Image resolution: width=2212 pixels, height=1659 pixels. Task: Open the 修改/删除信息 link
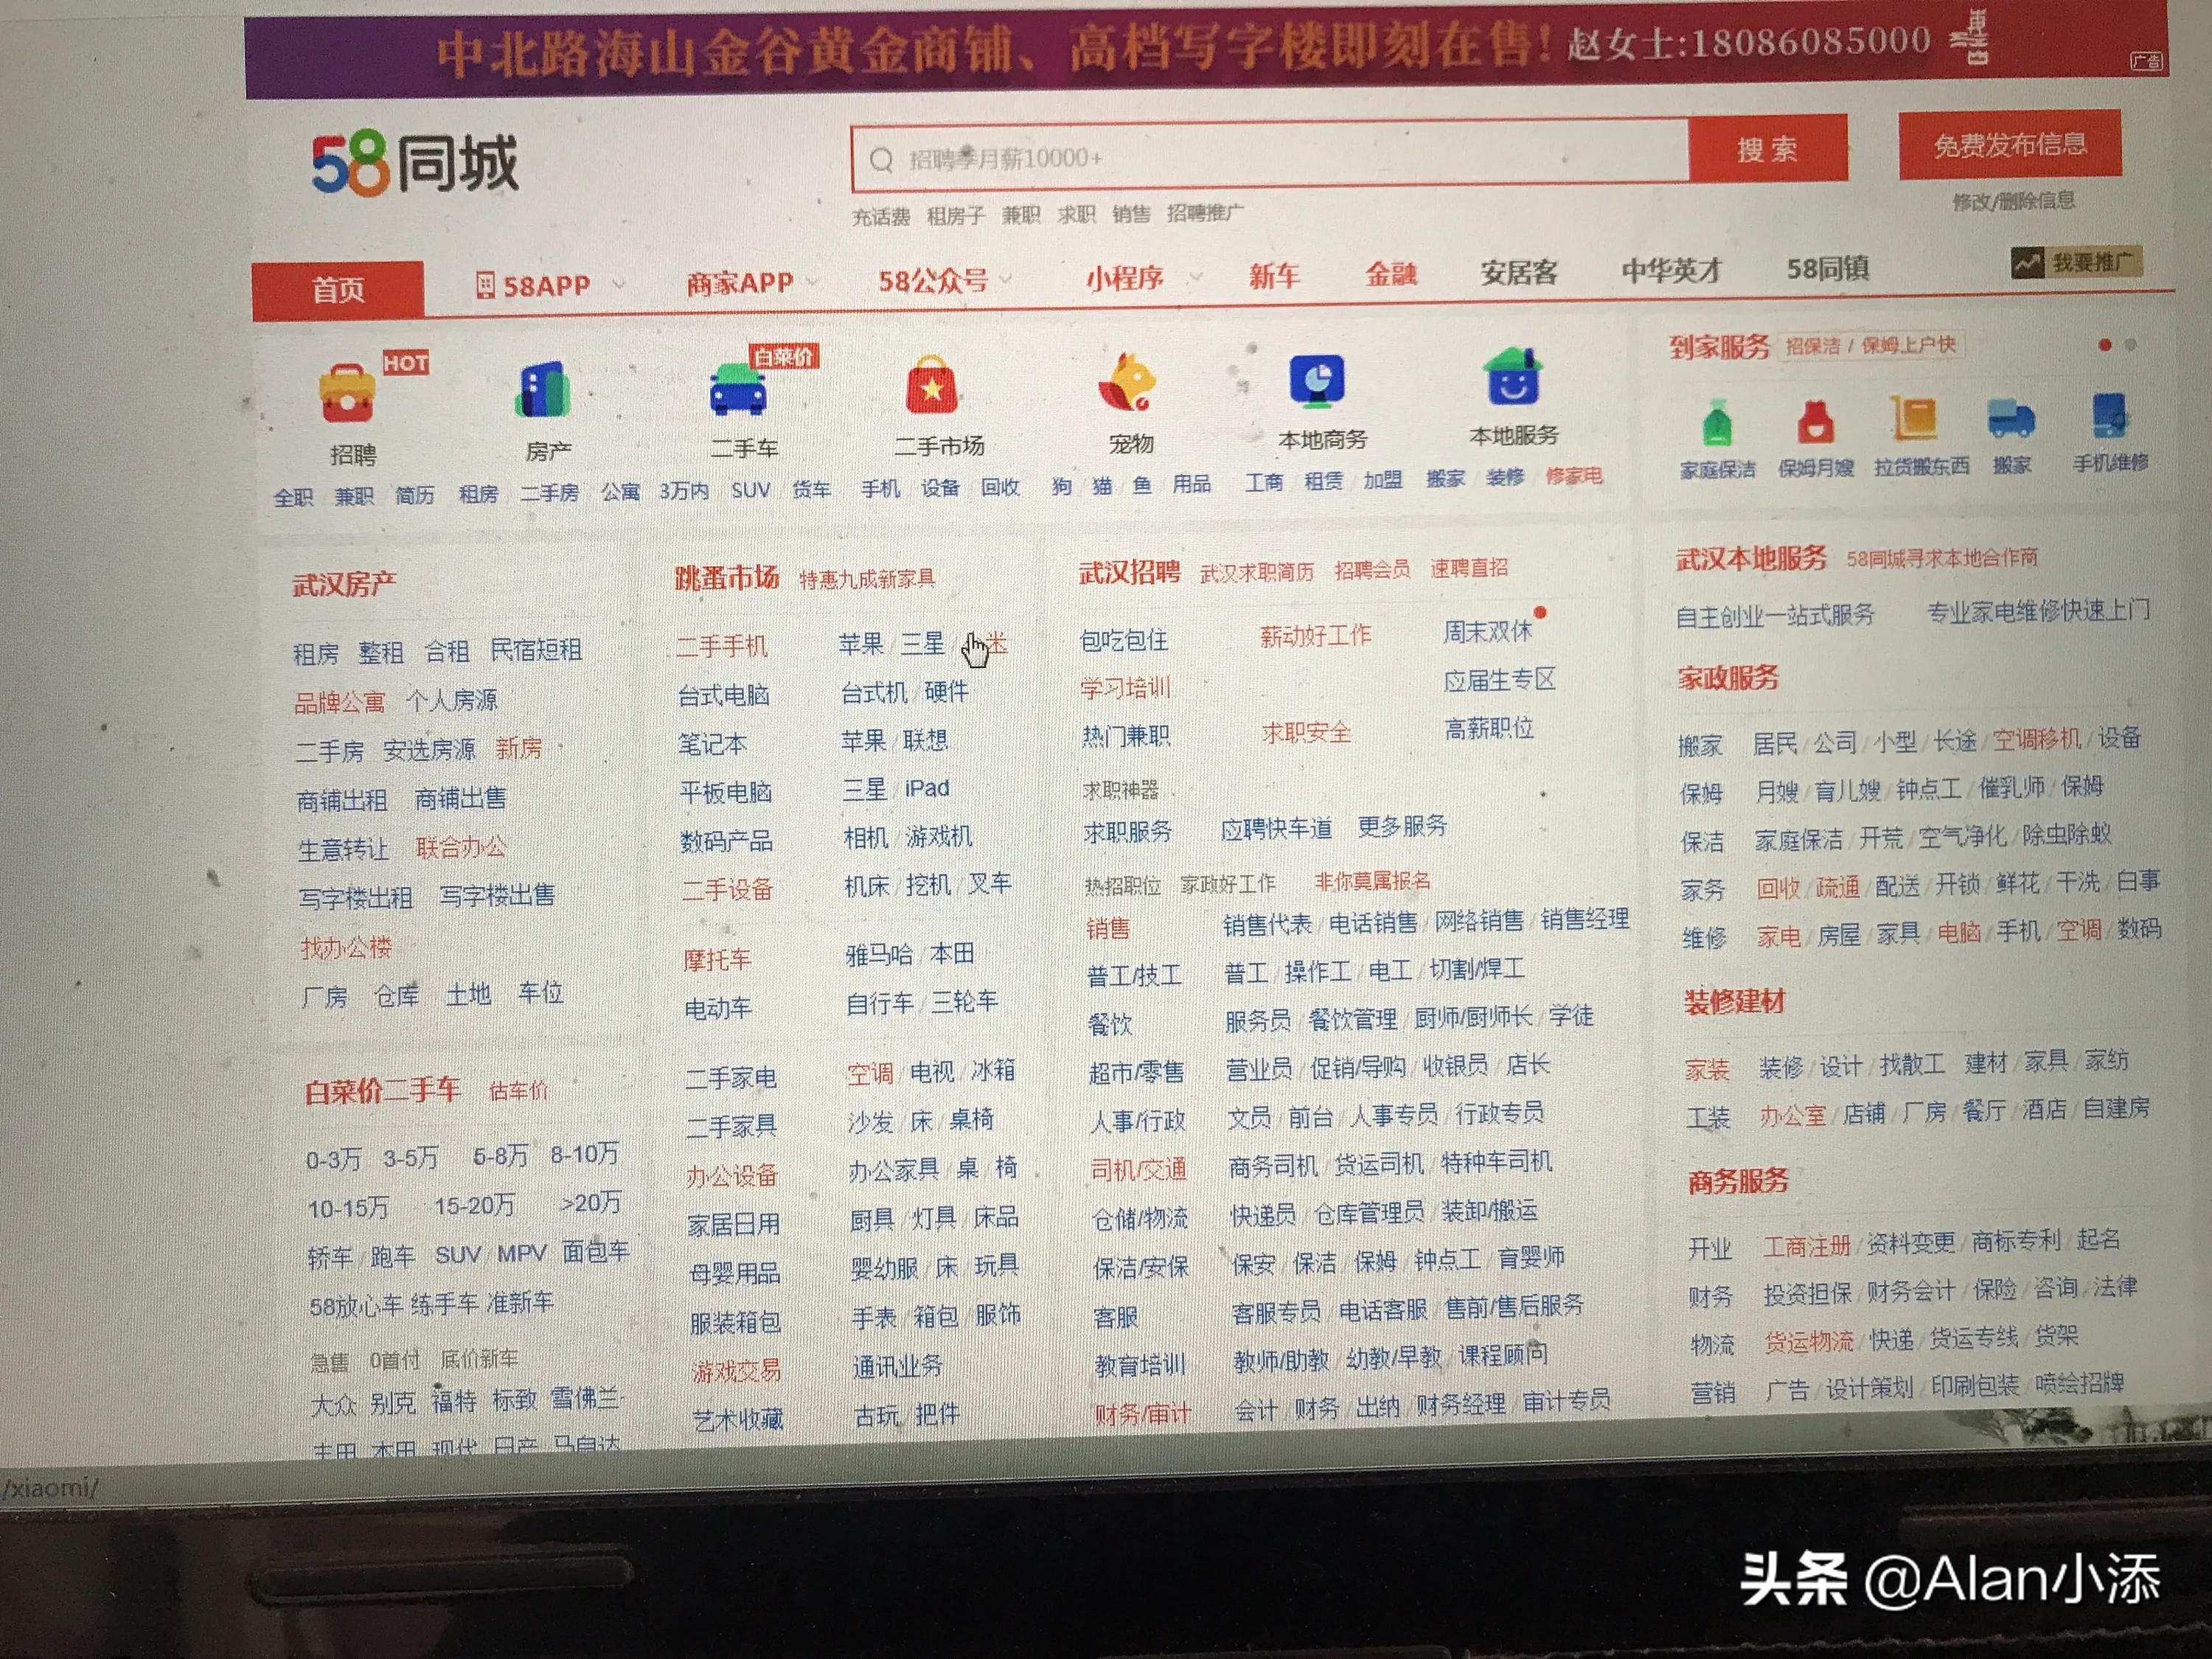(2013, 201)
